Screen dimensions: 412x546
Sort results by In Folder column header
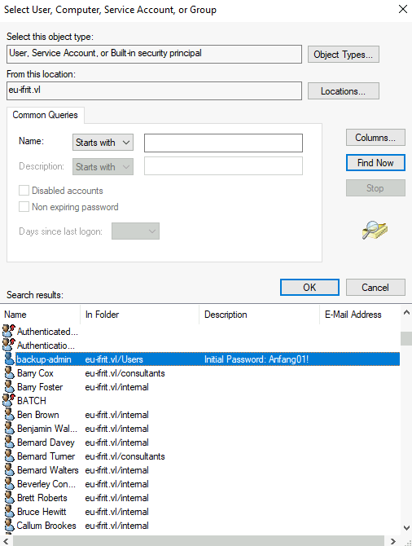139,315
